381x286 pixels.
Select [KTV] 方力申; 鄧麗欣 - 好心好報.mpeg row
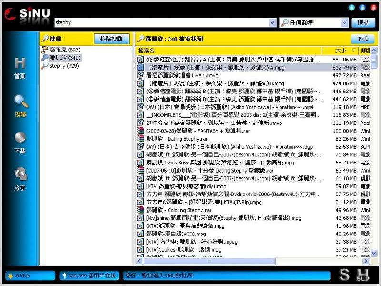point(253,242)
